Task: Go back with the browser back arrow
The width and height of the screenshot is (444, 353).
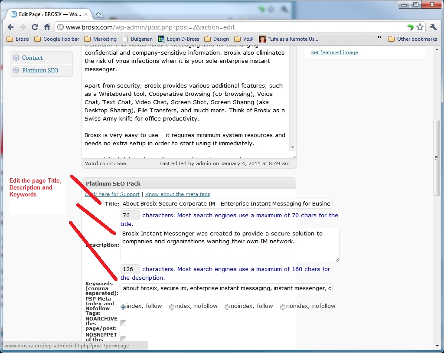Action: point(11,27)
